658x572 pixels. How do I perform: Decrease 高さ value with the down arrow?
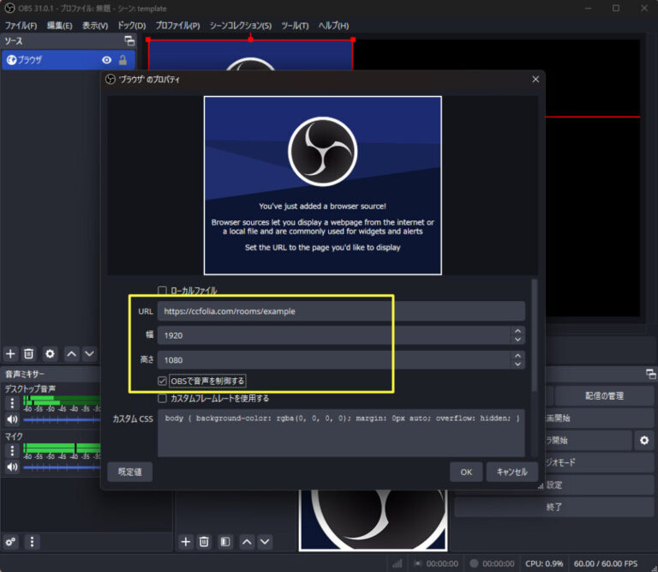coord(517,364)
